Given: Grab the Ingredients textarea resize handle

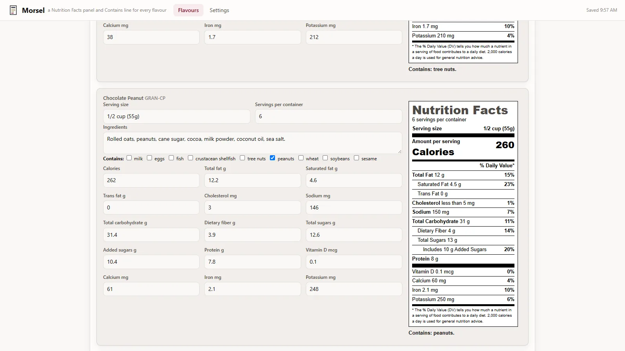Looking at the screenshot, I should point(399,151).
